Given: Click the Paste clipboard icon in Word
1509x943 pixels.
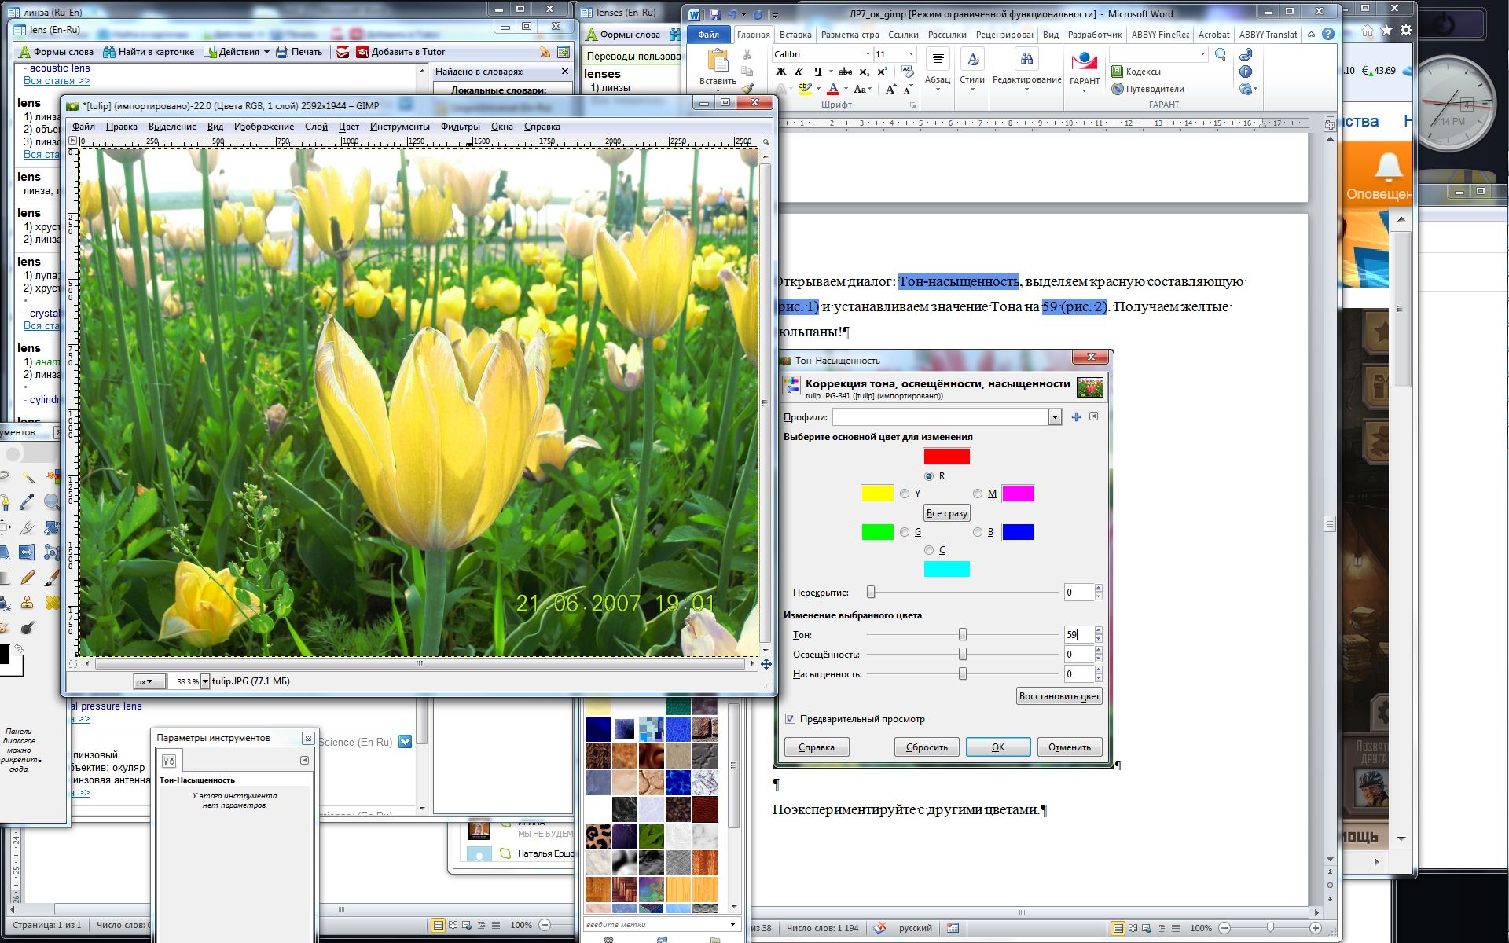Looking at the screenshot, I should tap(718, 60).
